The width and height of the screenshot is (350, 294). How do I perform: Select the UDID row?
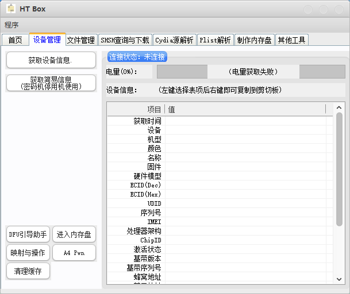[220, 203]
